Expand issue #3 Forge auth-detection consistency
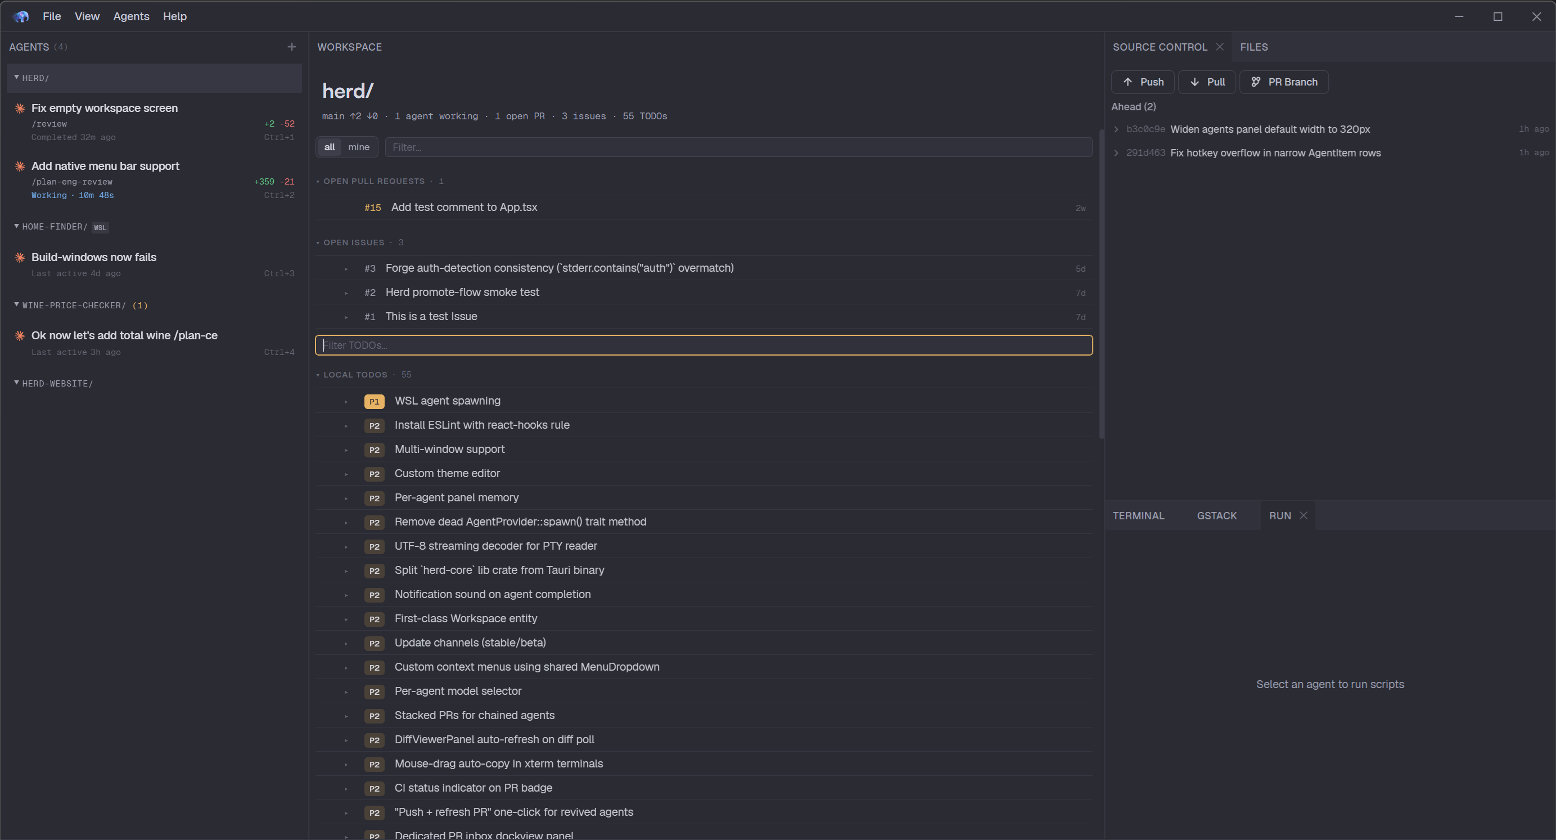 tap(346, 268)
